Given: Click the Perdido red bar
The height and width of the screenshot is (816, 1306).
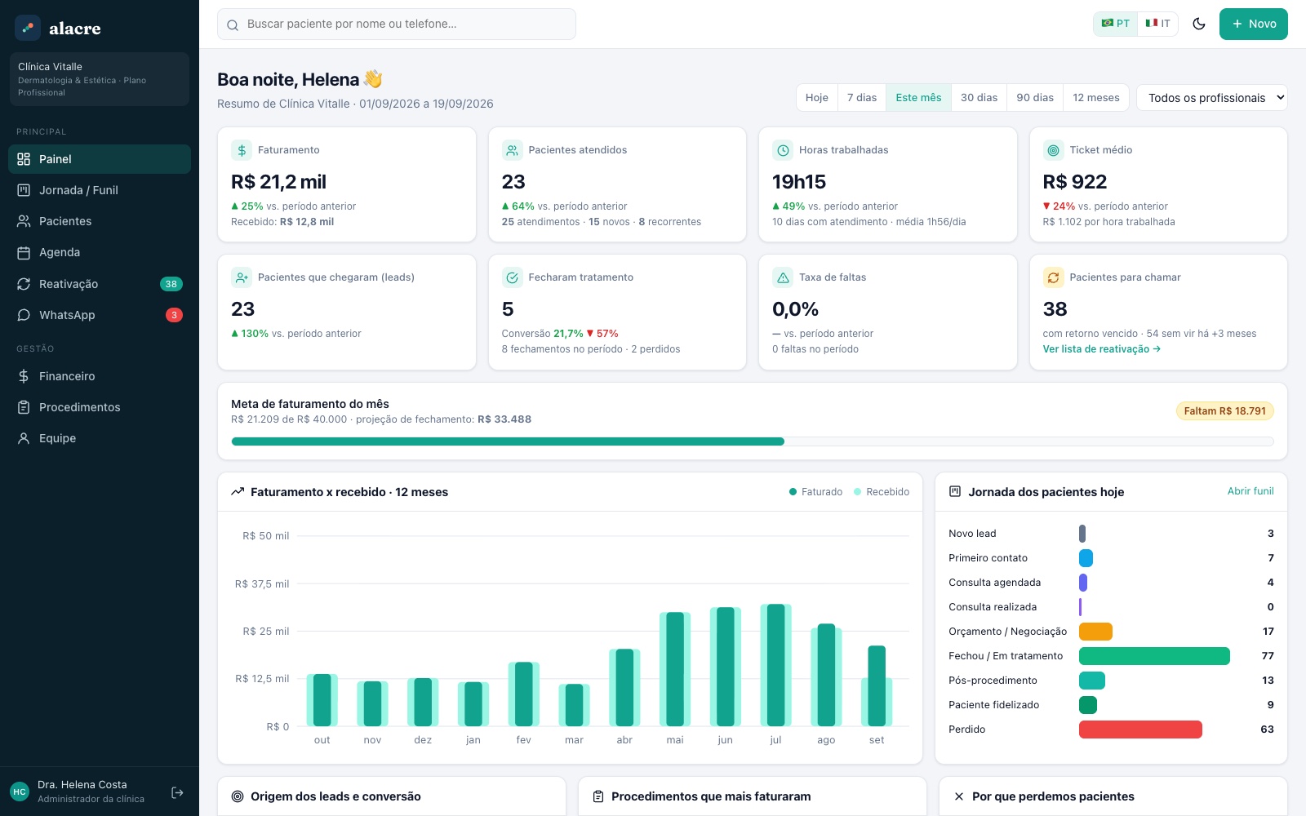Looking at the screenshot, I should [x=1140, y=730].
